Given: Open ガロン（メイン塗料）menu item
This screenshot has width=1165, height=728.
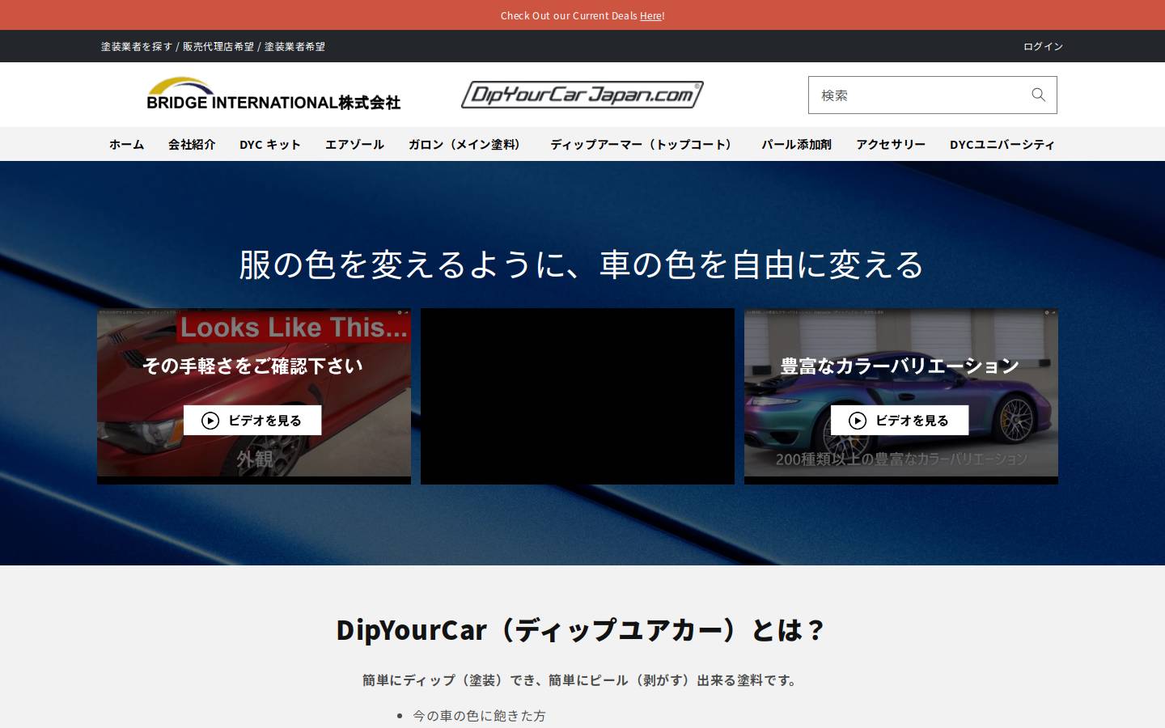Looking at the screenshot, I should pos(467,144).
